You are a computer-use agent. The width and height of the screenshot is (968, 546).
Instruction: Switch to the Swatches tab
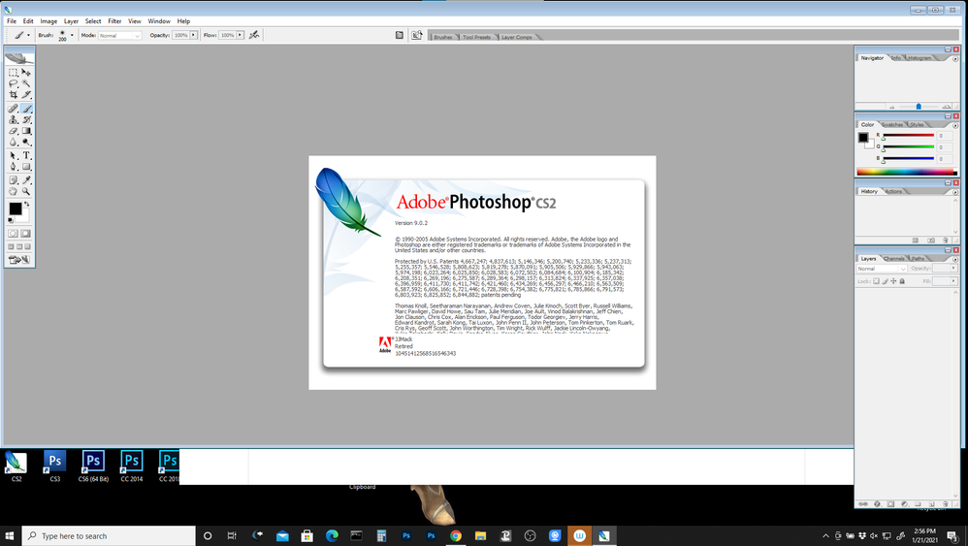pos(892,125)
